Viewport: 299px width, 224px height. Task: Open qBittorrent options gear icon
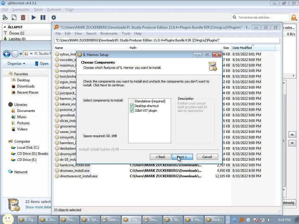pyautogui.click(x=54, y=17)
